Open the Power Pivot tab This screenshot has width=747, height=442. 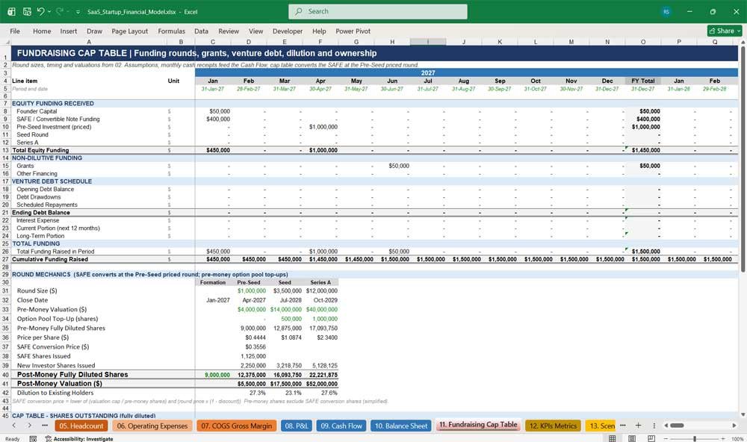click(353, 31)
